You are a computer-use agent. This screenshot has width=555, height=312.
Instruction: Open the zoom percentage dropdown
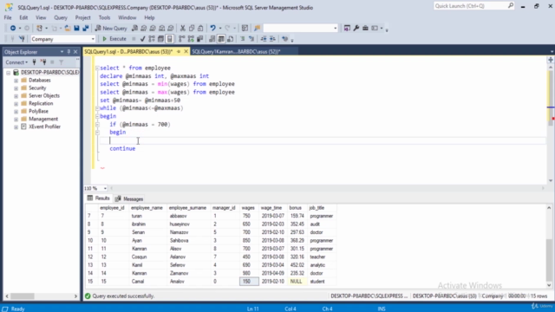pyautogui.click(x=105, y=189)
